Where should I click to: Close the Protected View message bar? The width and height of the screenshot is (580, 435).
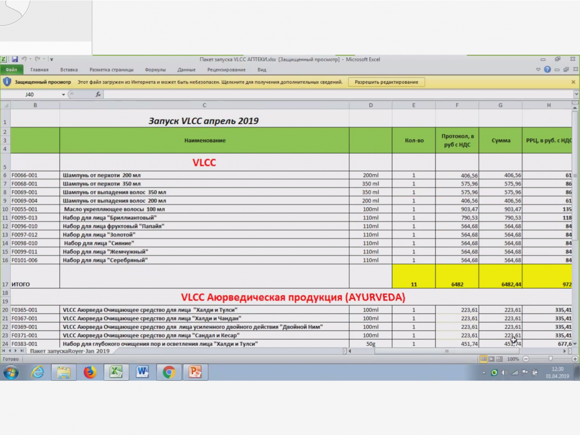[x=573, y=82]
